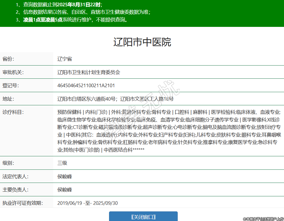Click the 登记号 row label

[10, 86]
